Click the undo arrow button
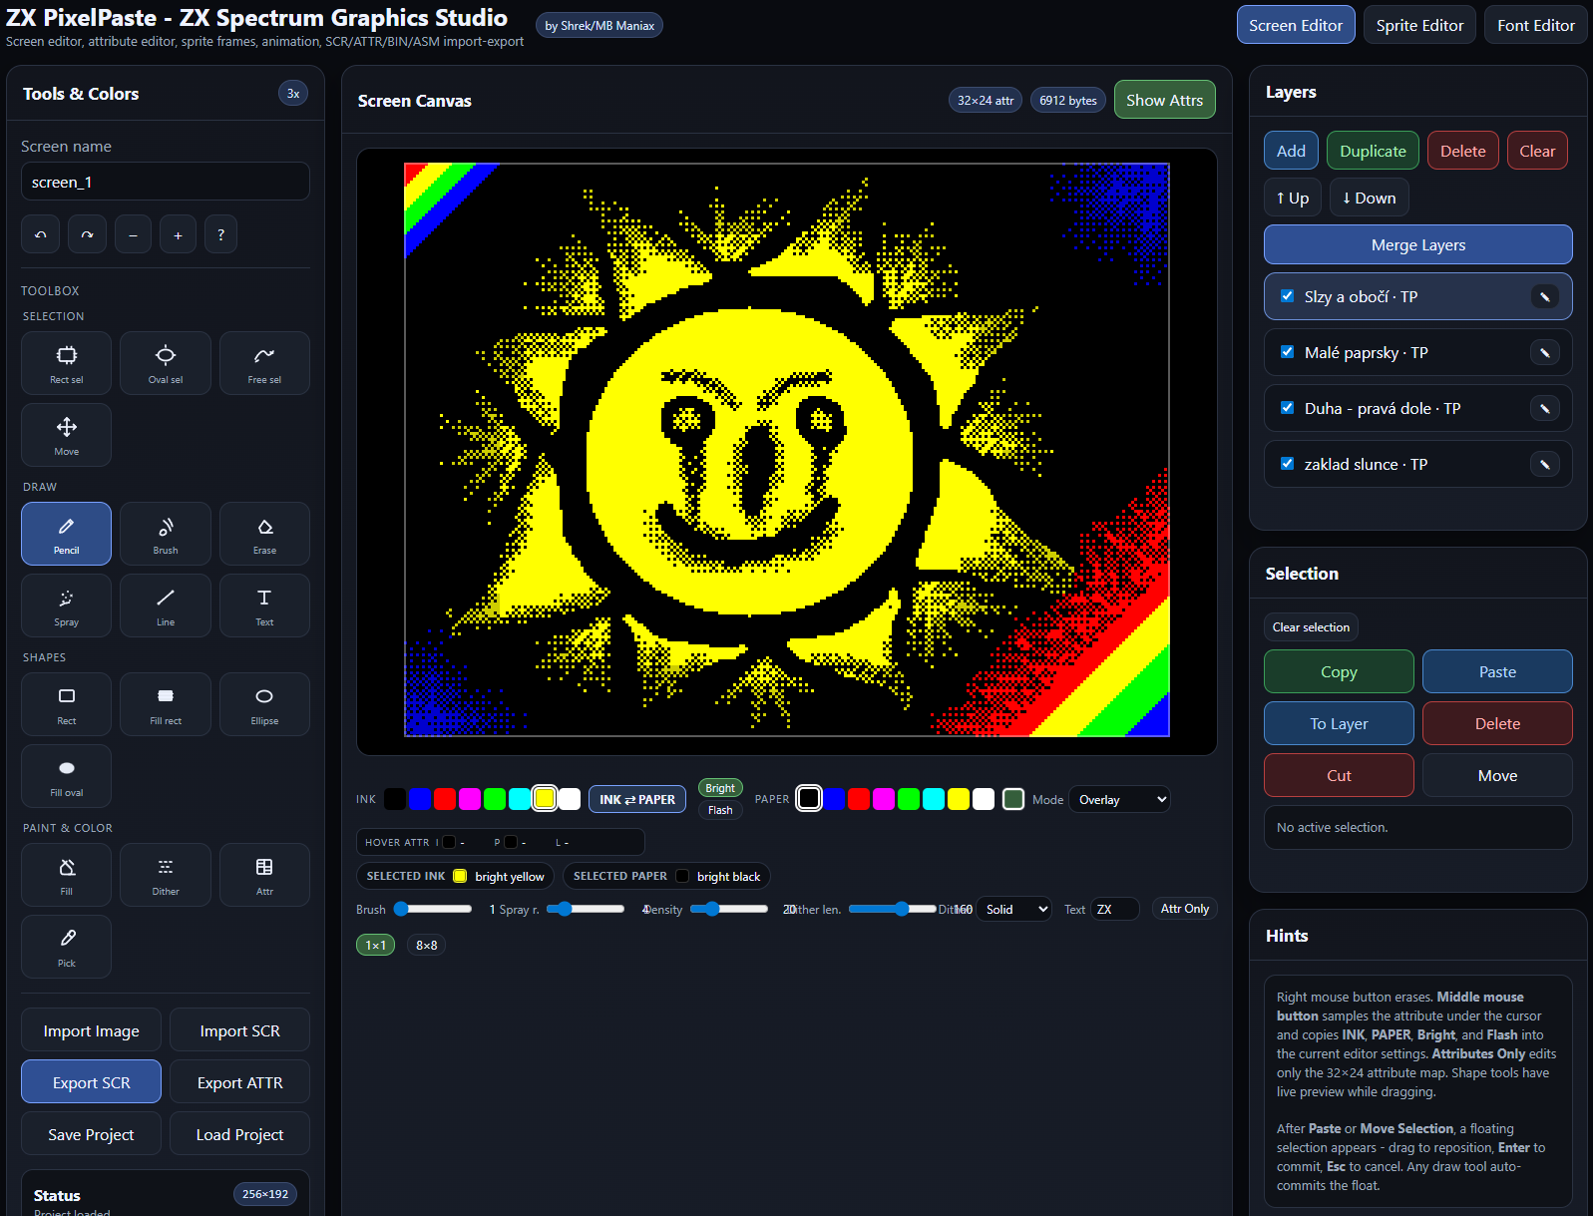The width and height of the screenshot is (1593, 1216). 41,234
